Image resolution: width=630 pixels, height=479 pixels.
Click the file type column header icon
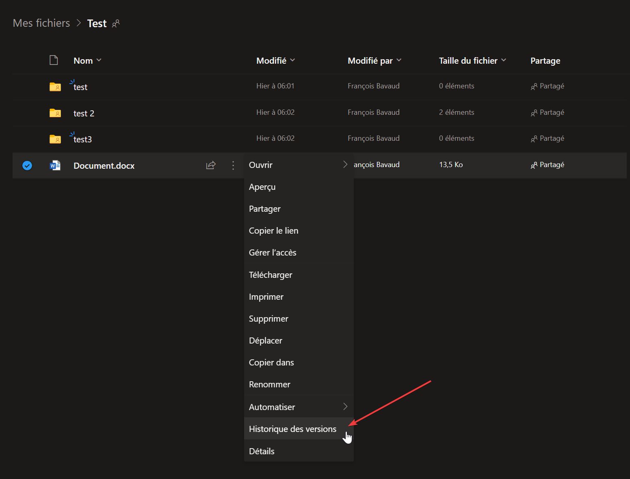coord(54,60)
